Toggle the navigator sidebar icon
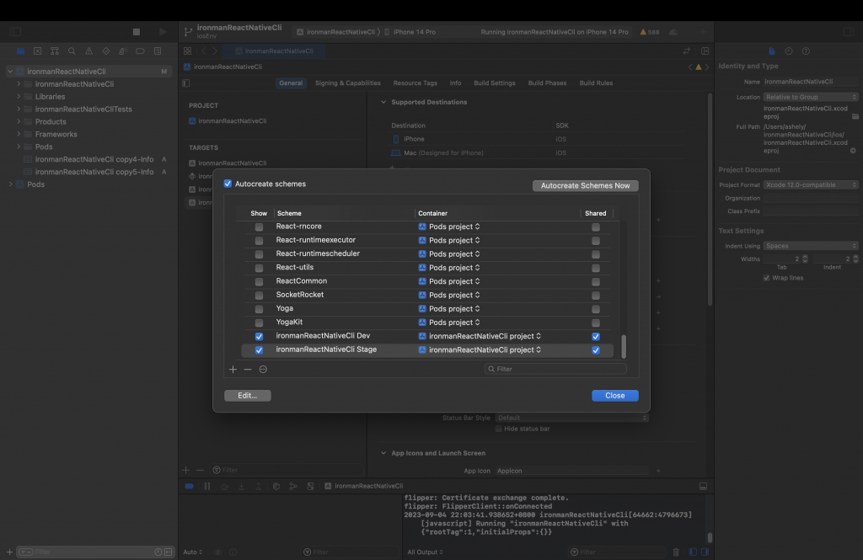Image resolution: width=863 pixels, height=560 pixels. point(15,32)
